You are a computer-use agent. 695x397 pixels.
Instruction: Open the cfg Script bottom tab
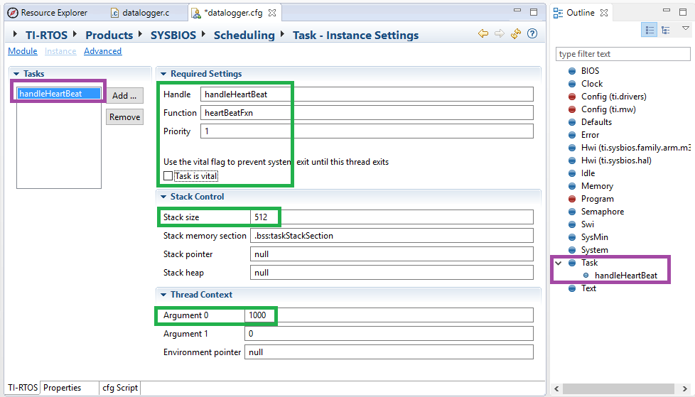coord(120,388)
